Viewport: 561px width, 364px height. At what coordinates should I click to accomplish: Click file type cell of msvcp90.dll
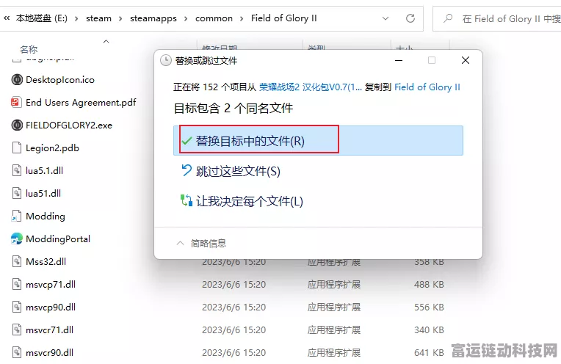[334, 307]
